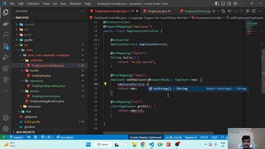265x149 pixels.
Task: Open the Edit menu
Action: [21, 4]
